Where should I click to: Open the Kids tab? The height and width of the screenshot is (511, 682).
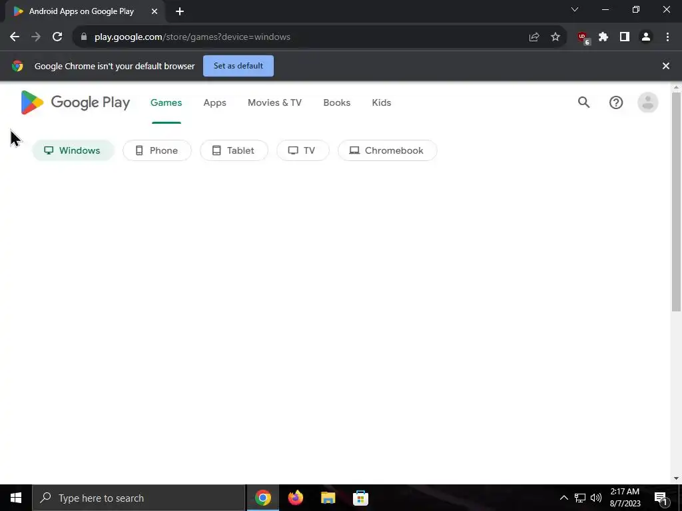[382, 102]
